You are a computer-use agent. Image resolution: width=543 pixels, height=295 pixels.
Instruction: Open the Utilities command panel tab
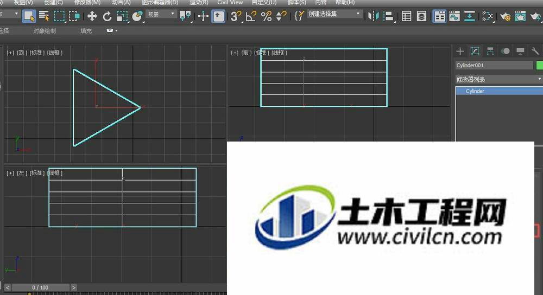(x=535, y=51)
